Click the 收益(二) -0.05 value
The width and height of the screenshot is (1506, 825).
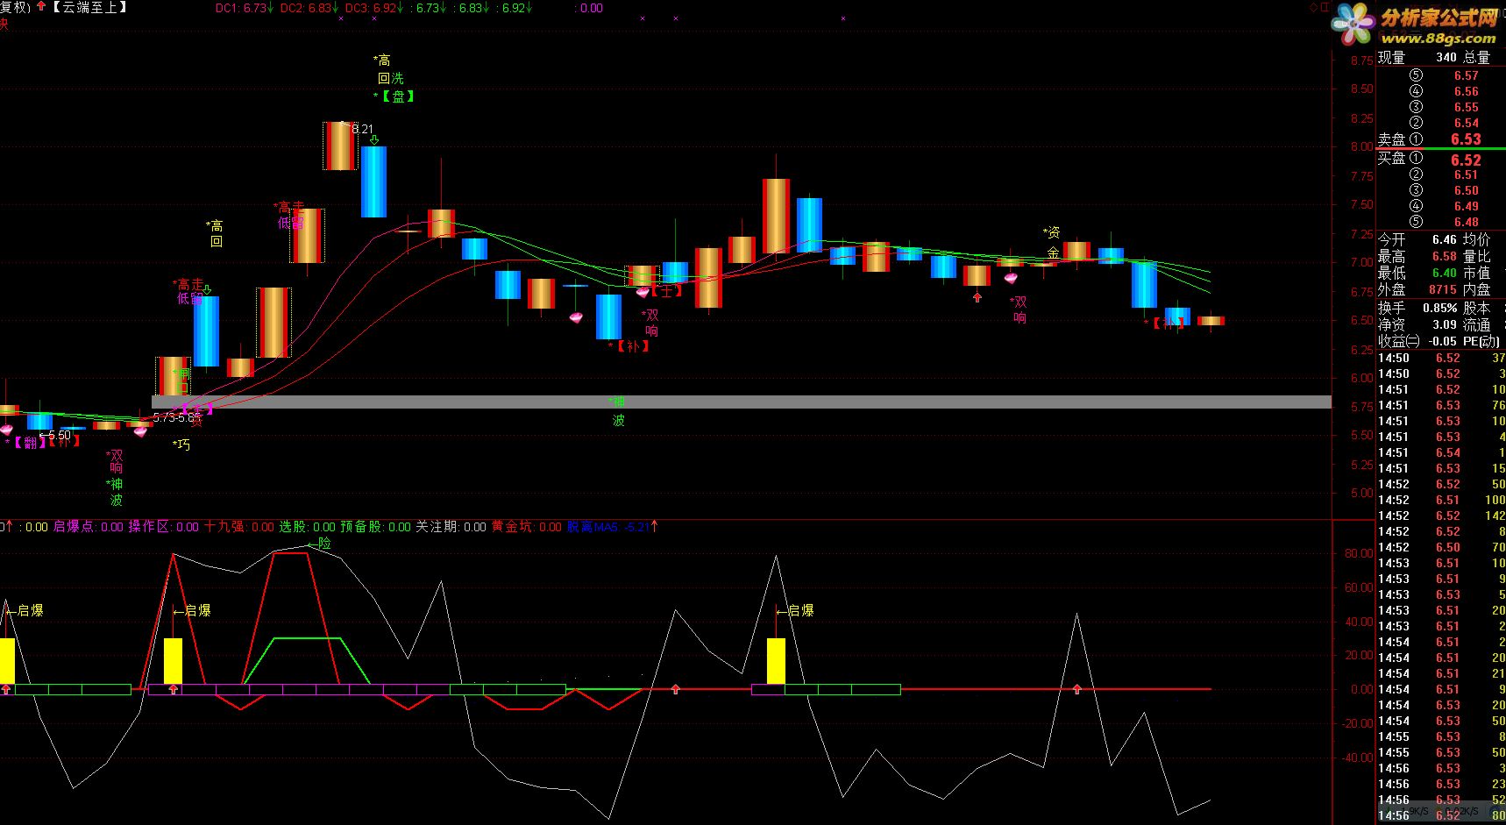point(1443,341)
